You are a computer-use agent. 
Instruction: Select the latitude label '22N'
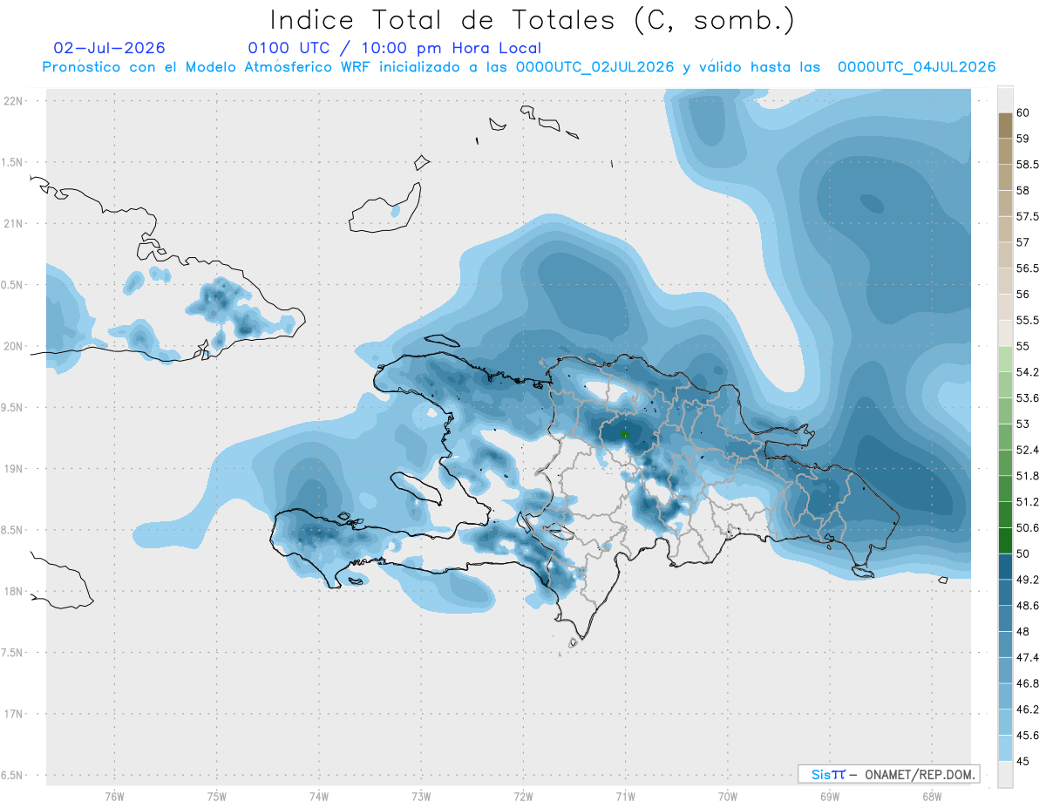13,101
